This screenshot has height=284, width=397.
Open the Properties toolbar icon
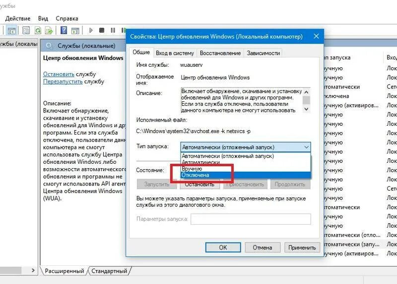click(x=26, y=31)
